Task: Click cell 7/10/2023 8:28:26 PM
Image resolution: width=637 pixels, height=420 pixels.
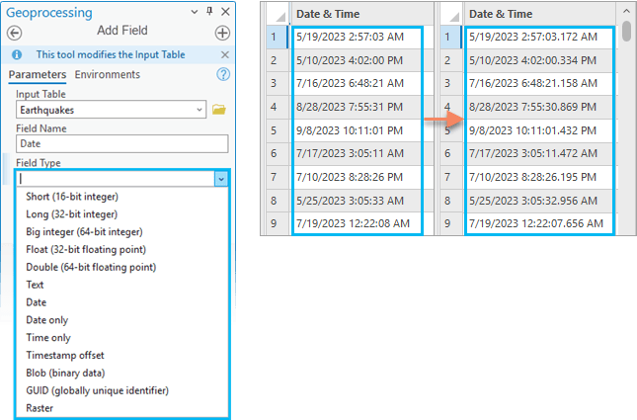Action: tap(358, 177)
